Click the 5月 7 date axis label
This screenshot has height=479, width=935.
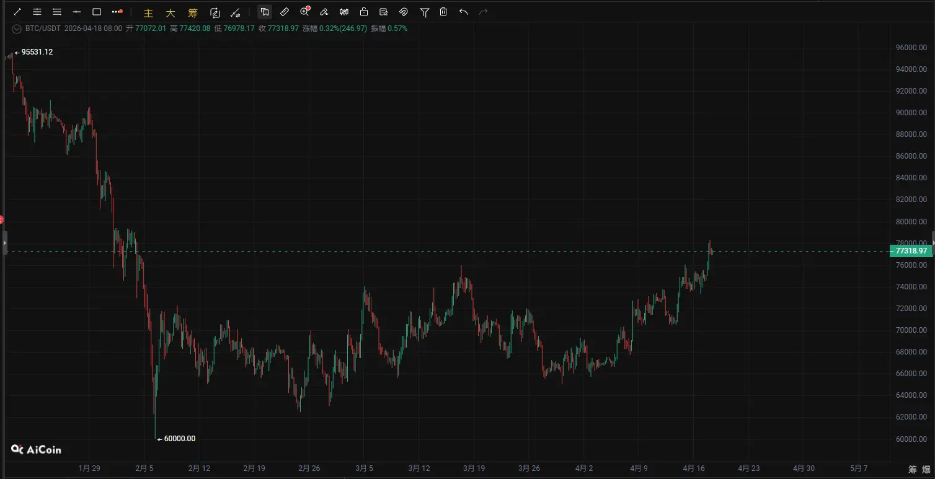click(x=858, y=468)
